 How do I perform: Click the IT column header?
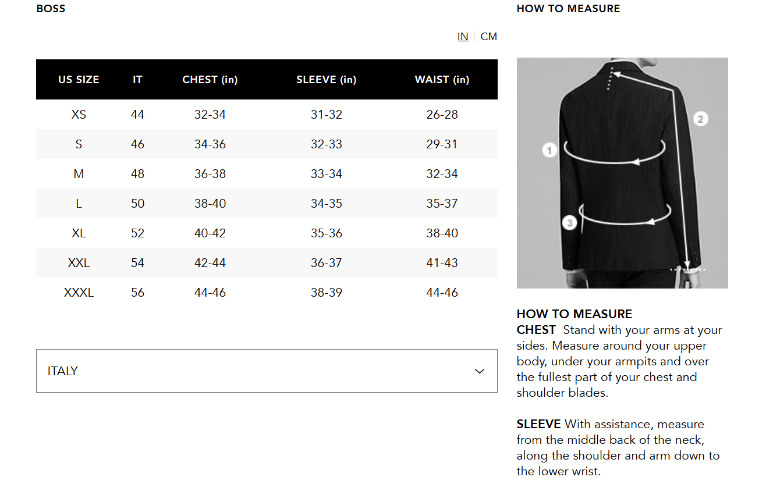click(x=137, y=80)
